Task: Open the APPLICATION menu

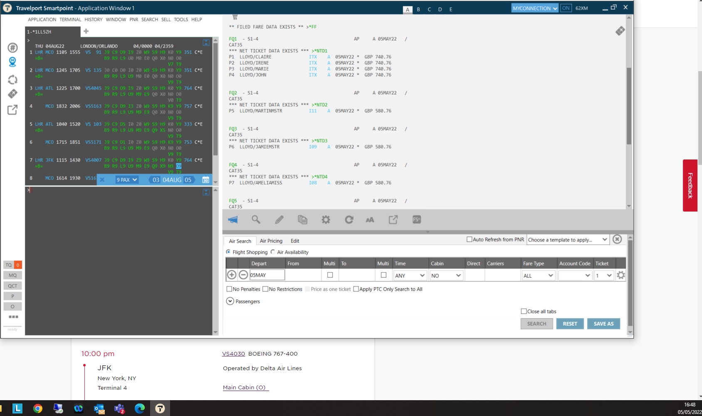Action: (x=42, y=20)
